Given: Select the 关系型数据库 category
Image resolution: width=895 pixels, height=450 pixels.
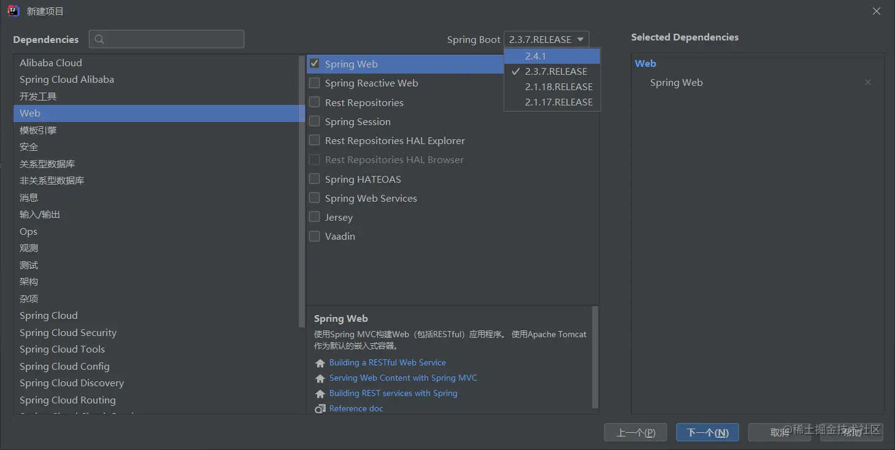Looking at the screenshot, I should click(x=159, y=164).
